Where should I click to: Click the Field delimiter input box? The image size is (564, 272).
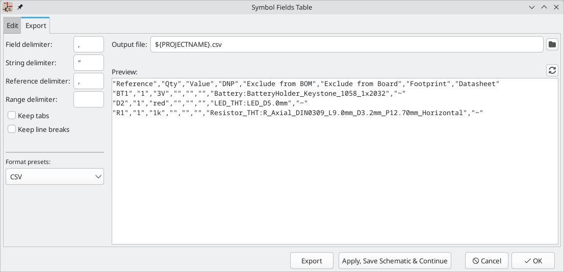[x=89, y=44]
